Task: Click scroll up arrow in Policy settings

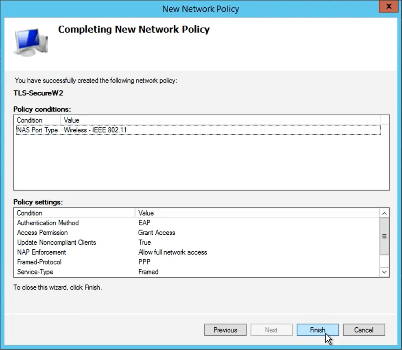Action: click(384, 213)
